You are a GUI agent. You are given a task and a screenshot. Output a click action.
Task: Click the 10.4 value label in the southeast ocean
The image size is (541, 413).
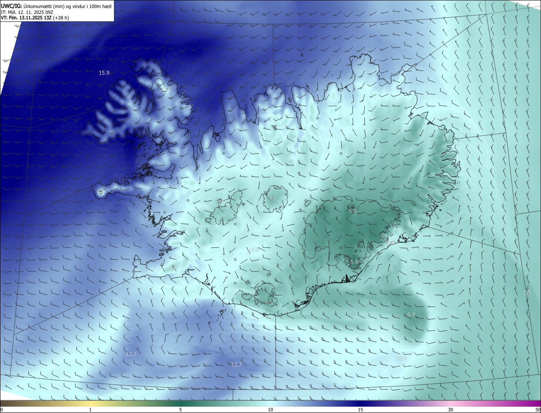point(401,359)
